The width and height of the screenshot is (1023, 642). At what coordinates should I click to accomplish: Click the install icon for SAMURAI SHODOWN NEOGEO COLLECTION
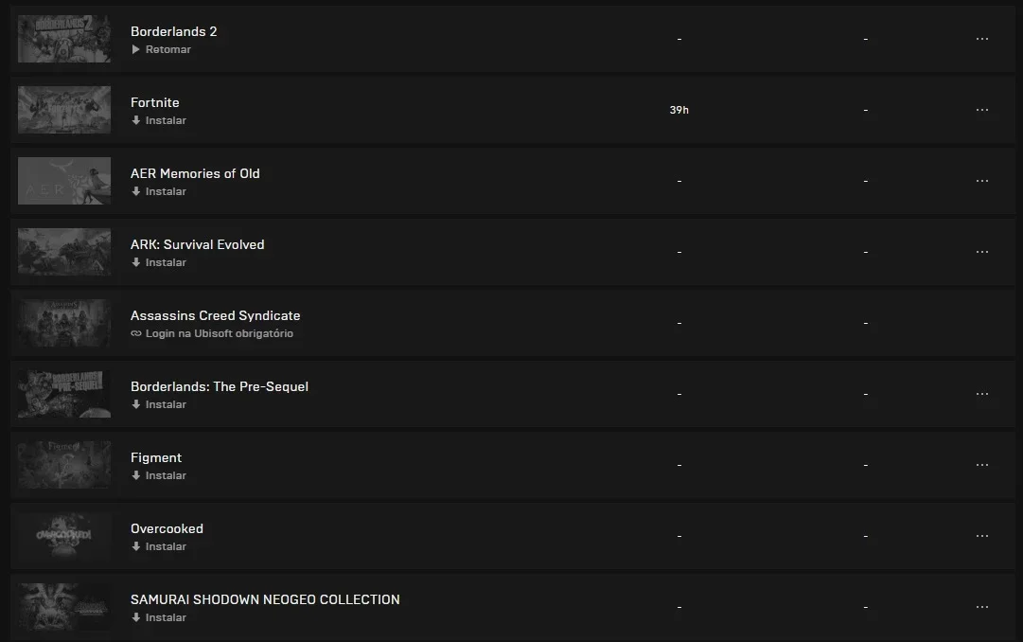tap(135, 617)
